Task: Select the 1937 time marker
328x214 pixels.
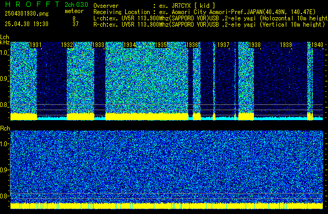Action: [223, 45]
